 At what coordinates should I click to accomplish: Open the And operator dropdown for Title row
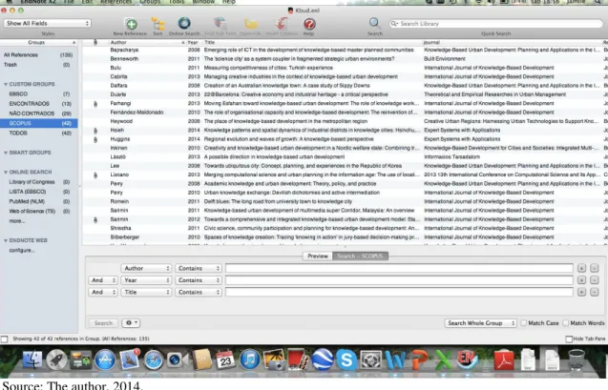click(x=103, y=292)
